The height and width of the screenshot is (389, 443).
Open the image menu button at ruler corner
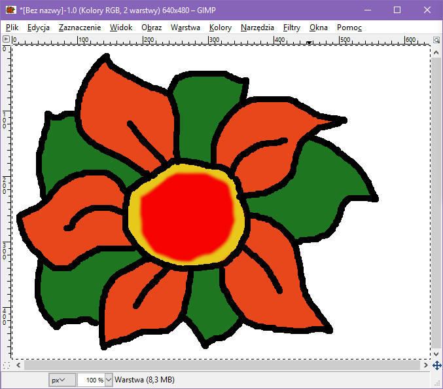pyautogui.click(x=5, y=39)
